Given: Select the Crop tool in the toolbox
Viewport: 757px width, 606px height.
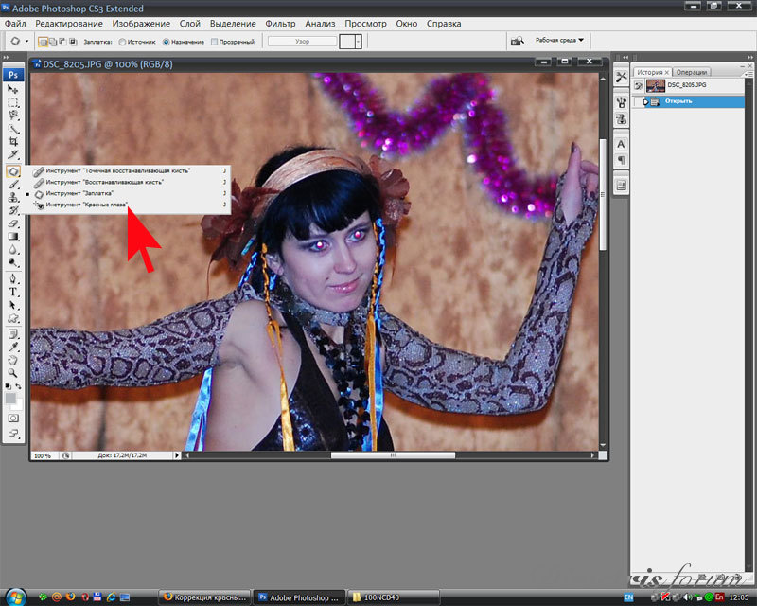Looking at the screenshot, I should [x=14, y=141].
